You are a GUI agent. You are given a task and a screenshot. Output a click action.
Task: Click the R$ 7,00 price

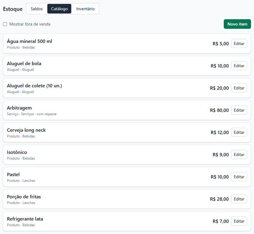pyautogui.click(x=221, y=221)
